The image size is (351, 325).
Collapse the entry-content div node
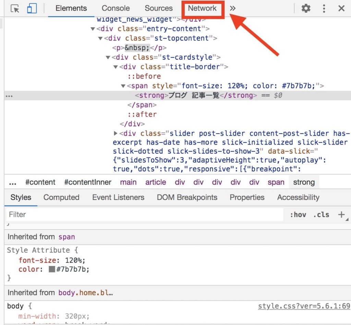click(x=93, y=29)
